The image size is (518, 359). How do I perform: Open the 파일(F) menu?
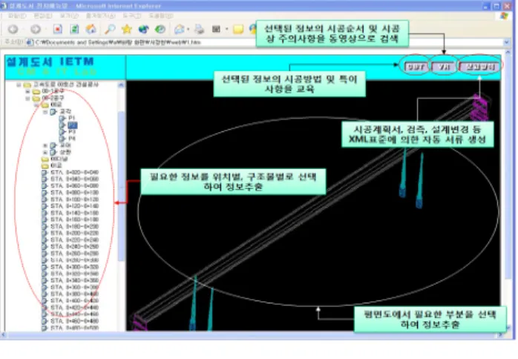click(17, 16)
